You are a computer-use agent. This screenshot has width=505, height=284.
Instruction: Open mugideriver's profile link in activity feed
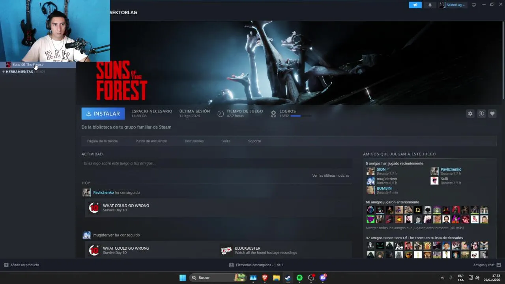103,235
